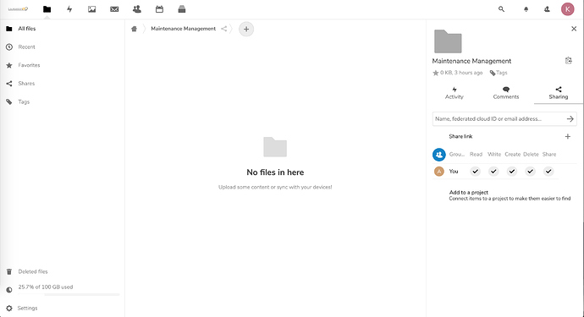
Task: Click the Nextcloud logo at top left
Action: 18,9
